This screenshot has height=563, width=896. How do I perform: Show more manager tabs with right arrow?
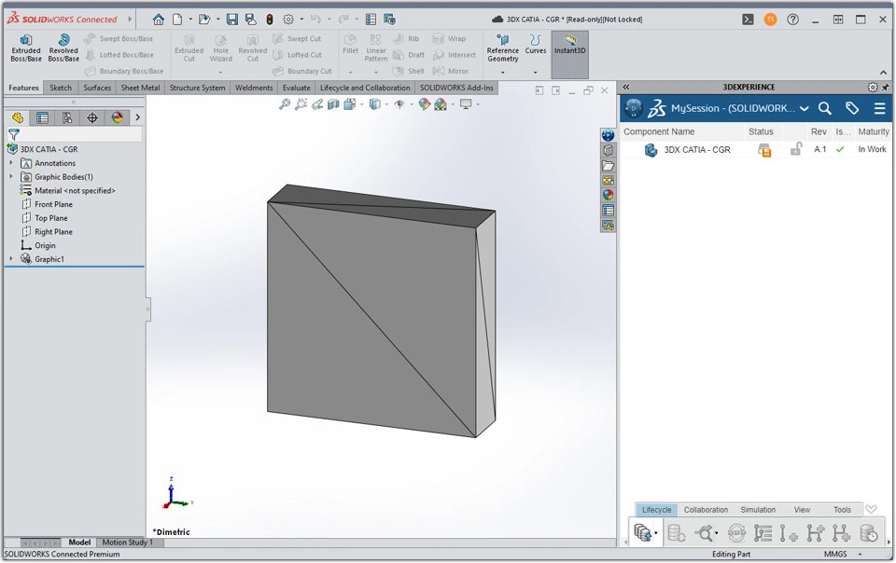[x=137, y=117]
